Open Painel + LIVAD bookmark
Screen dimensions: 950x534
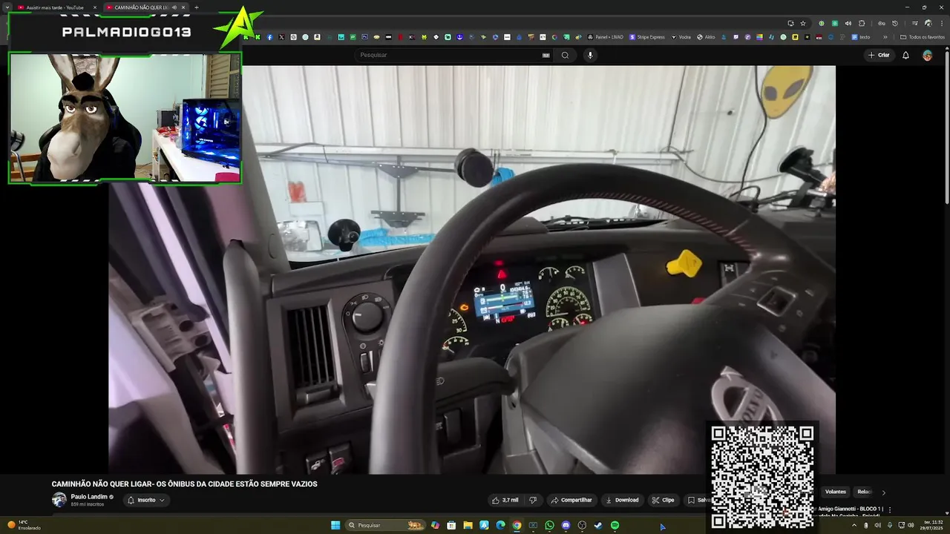point(605,37)
